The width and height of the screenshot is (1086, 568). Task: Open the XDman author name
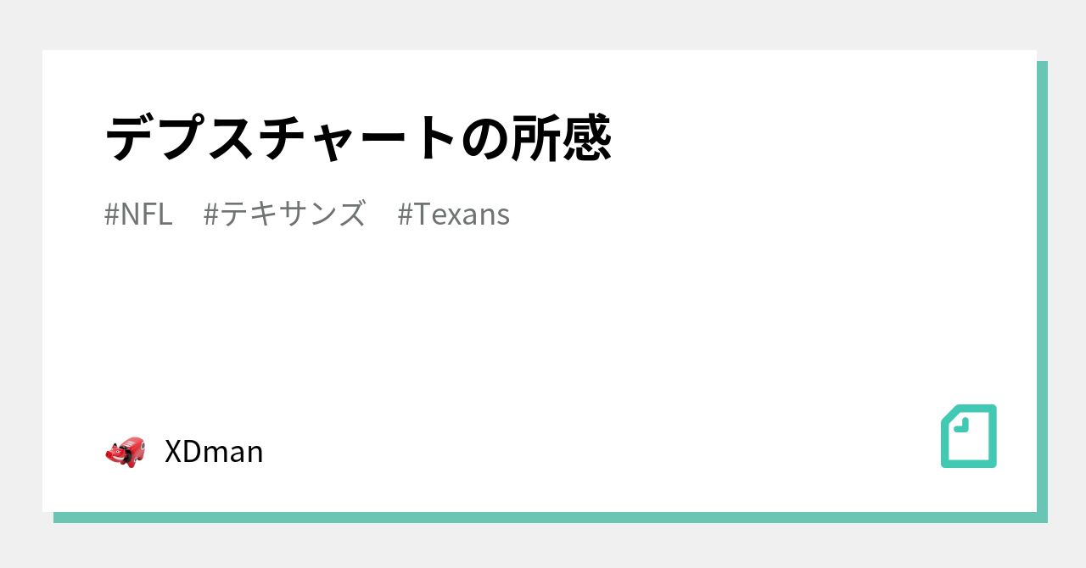click(214, 452)
